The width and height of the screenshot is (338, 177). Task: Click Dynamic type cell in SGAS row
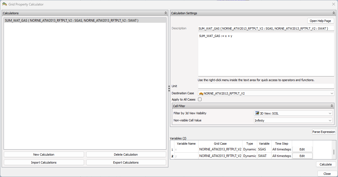coord(250,149)
